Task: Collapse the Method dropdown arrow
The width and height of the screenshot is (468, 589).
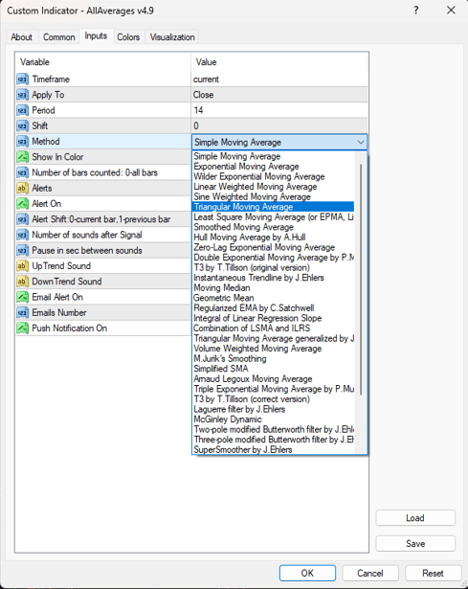Action: pyautogui.click(x=361, y=143)
